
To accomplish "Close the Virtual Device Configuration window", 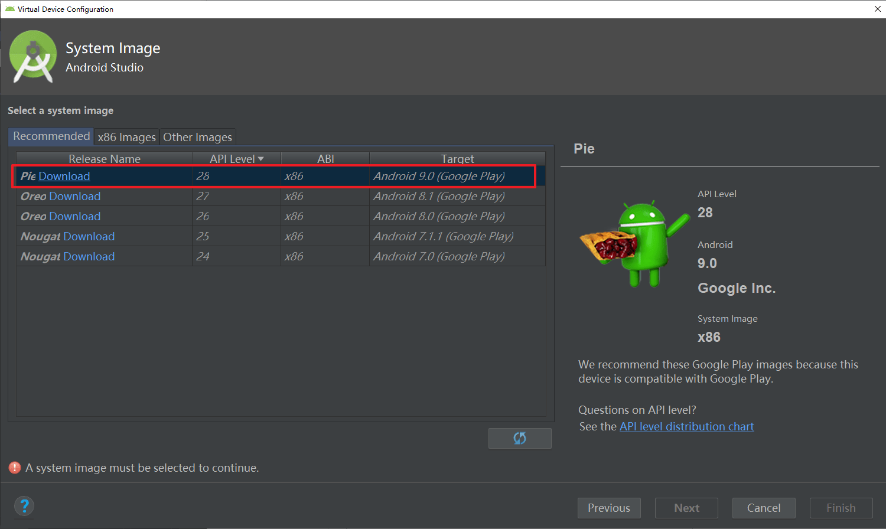I will (877, 9).
